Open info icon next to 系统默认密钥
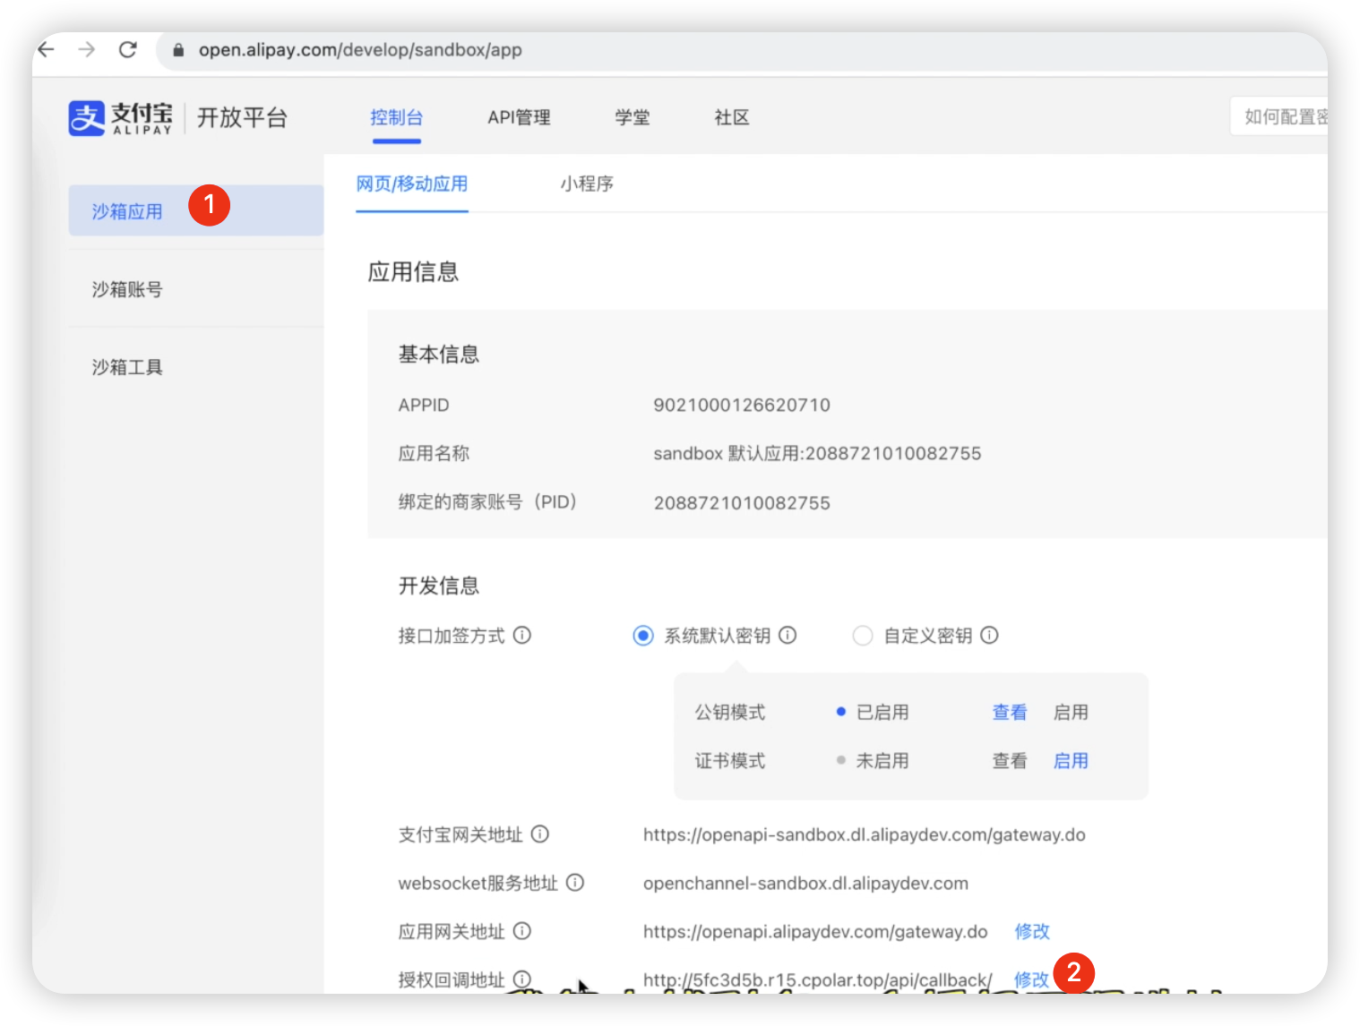The height and width of the screenshot is (1026, 1360). 788,635
